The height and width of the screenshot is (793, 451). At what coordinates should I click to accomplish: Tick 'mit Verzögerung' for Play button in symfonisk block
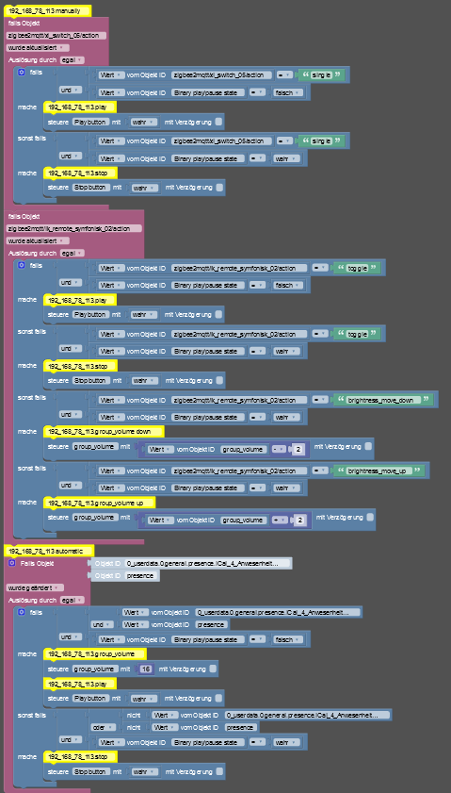tap(218, 314)
